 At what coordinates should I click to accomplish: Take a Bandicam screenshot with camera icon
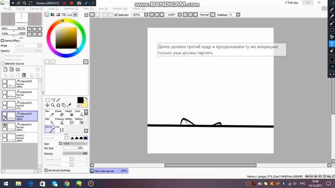point(79,3)
